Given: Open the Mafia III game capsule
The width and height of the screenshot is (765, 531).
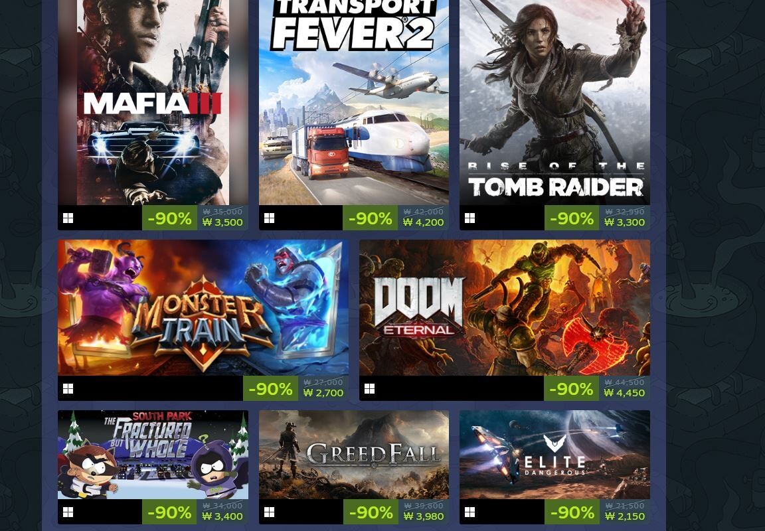Looking at the screenshot, I should [153, 102].
